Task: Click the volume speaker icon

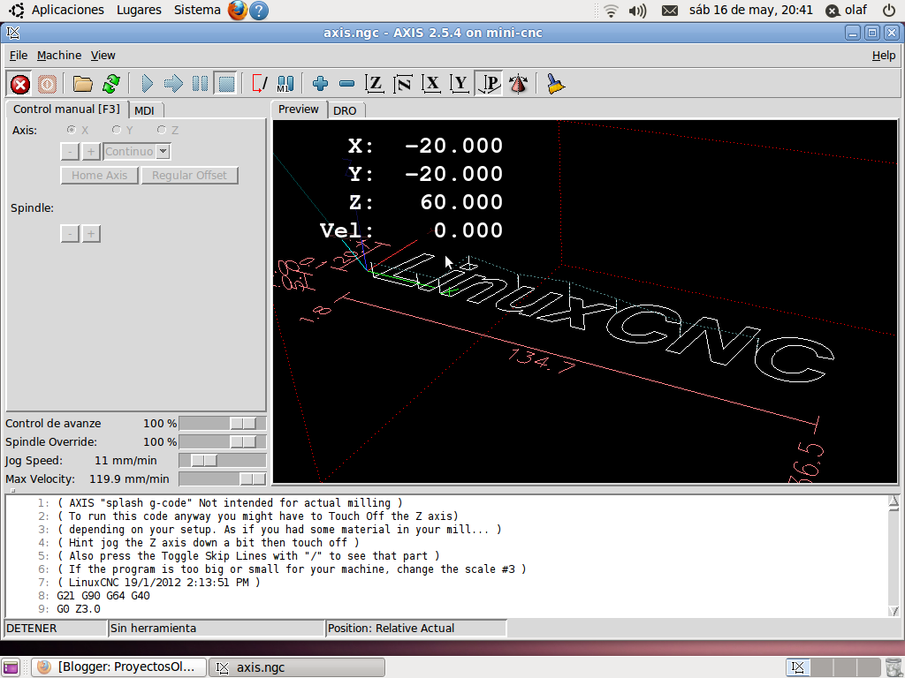Action: [637, 11]
